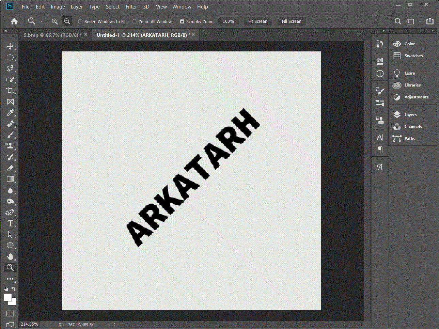The width and height of the screenshot is (439, 329).
Task: Select the Eyedropper tool
Action: (x=10, y=113)
